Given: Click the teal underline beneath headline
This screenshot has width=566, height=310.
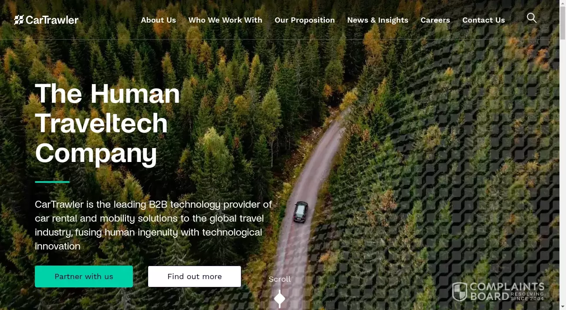Looking at the screenshot, I should [x=52, y=182].
